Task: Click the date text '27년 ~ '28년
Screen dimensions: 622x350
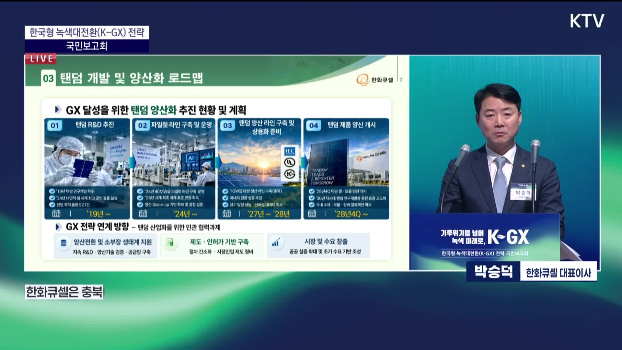Action: 268,214
